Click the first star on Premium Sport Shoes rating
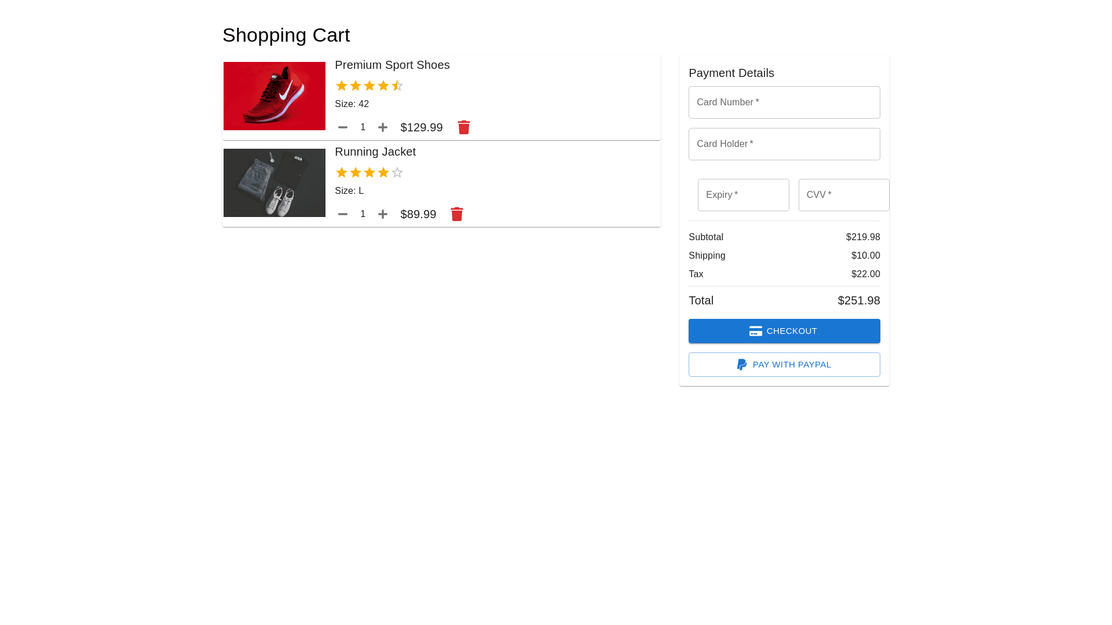Viewport: 1112px width, 625px height. (342, 86)
